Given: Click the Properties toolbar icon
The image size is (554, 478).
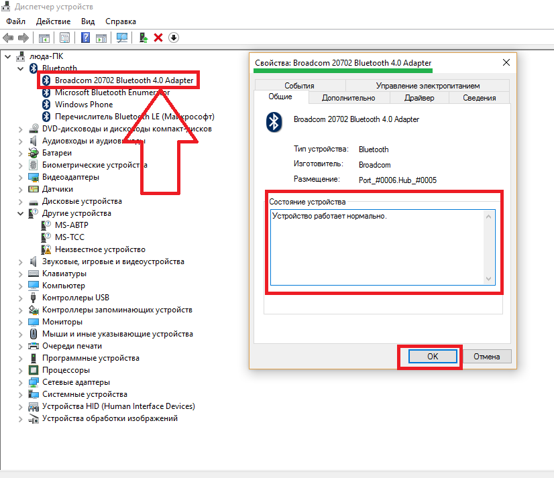Looking at the screenshot, I should 64,38.
